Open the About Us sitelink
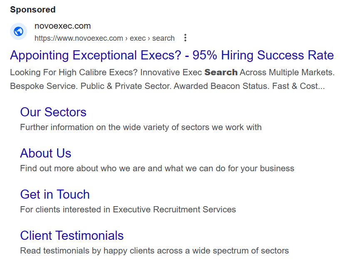The height and width of the screenshot is (261, 357). [x=46, y=153]
